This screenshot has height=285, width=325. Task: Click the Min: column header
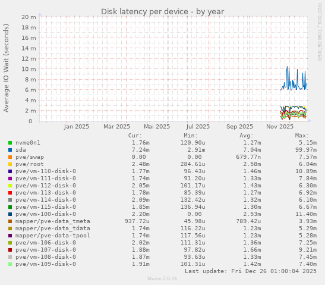[x=191, y=136]
